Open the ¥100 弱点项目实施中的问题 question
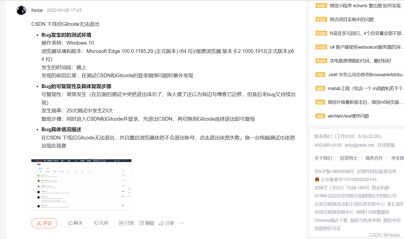Screen dimensions: 404x239 [352, 19]
